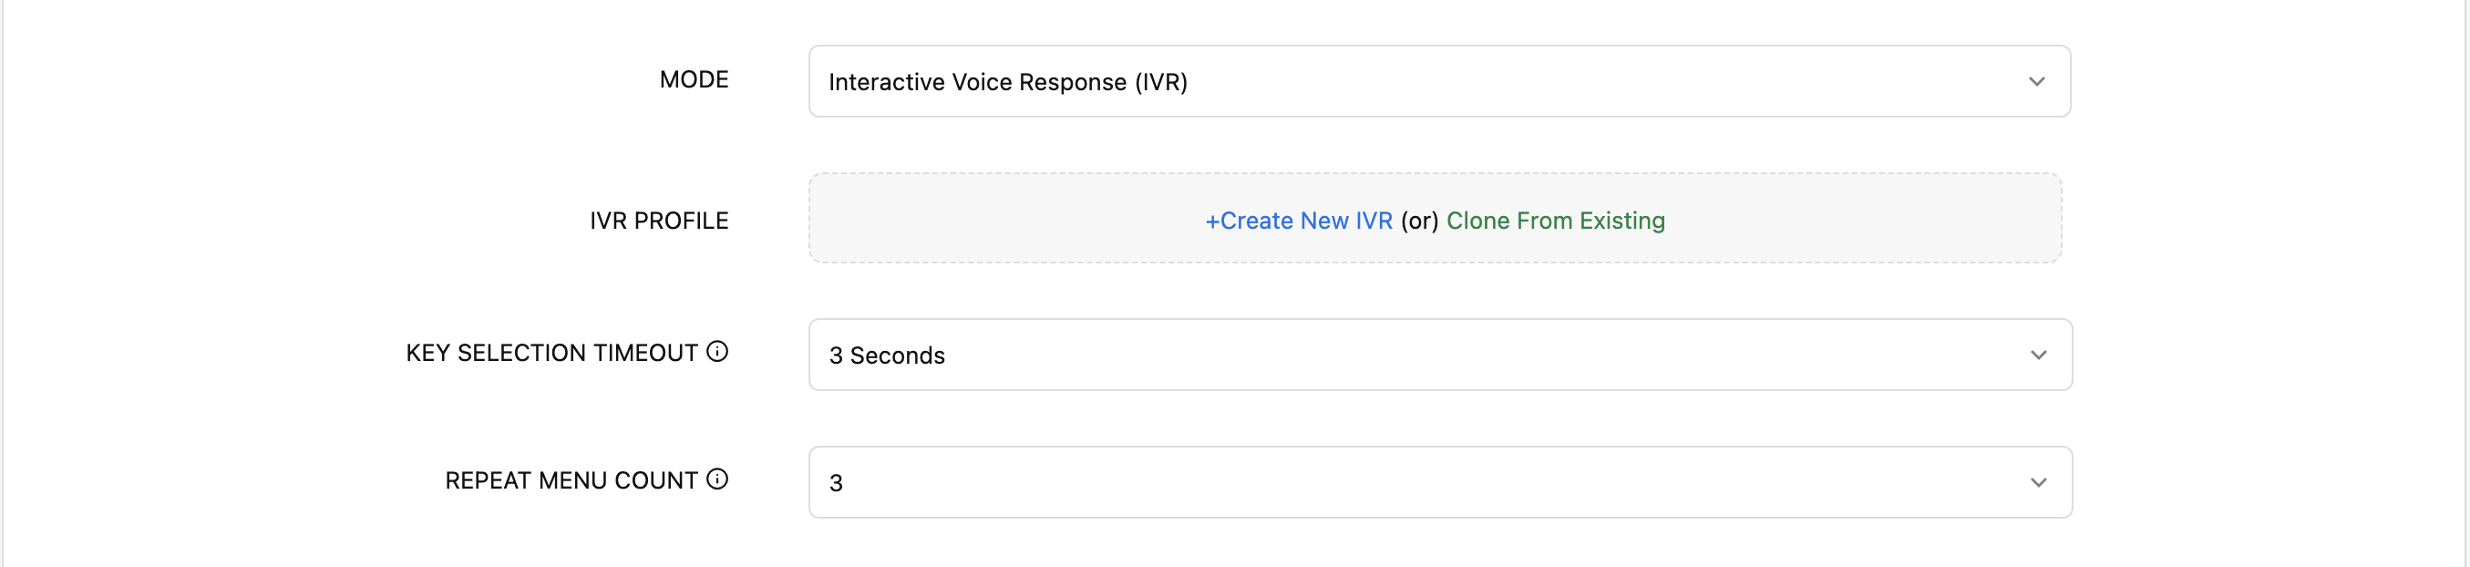
Task: Click the repeat count value "3"
Action: [836, 483]
